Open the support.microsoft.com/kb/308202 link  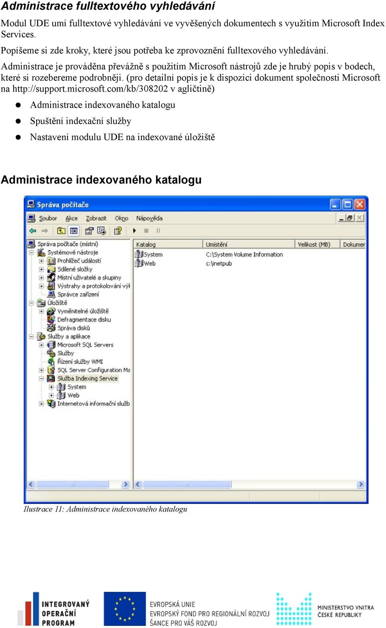point(90,89)
